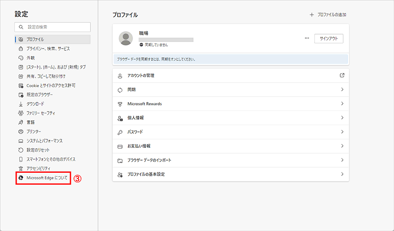Image resolution: width=394 pixels, height=231 pixels.
Task: Open 既定のブラウザー settings
Action: [53, 95]
